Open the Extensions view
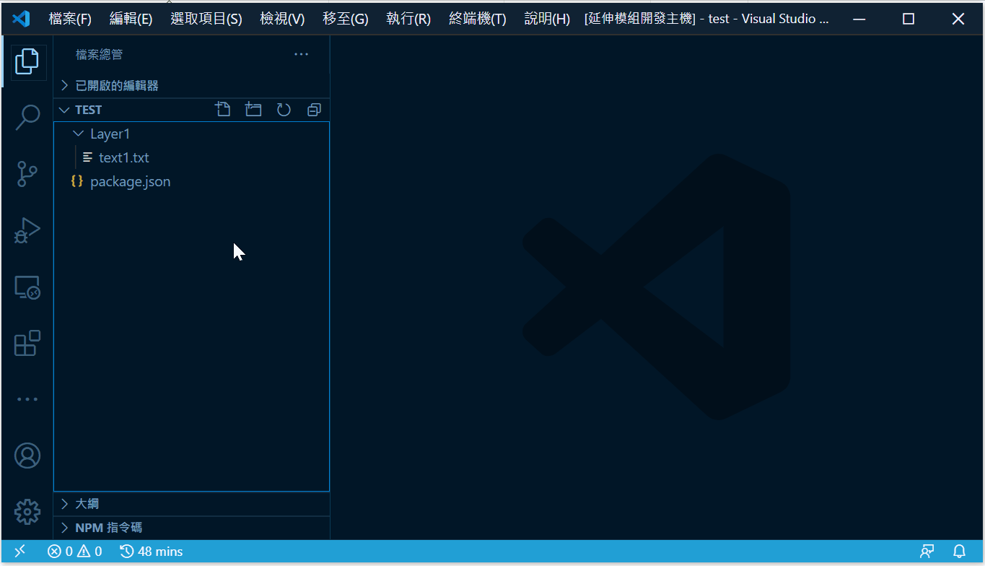 click(27, 344)
